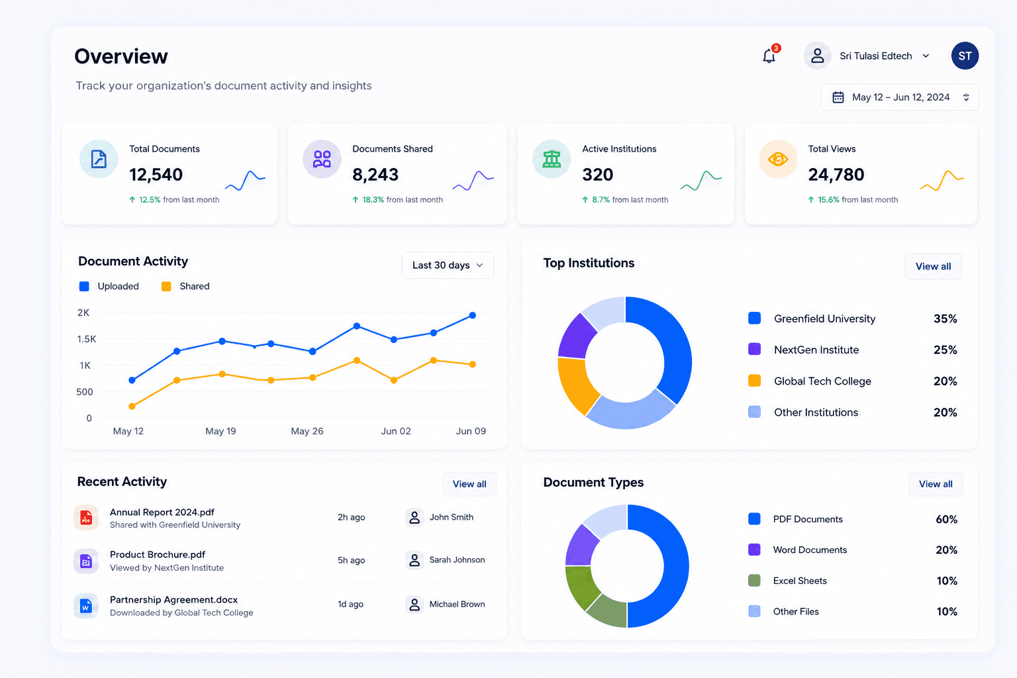Image resolution: width=1017 pixels, height=678 pixels.
Task: Open the Last 30 days dropdown
Action: point(448,266)
